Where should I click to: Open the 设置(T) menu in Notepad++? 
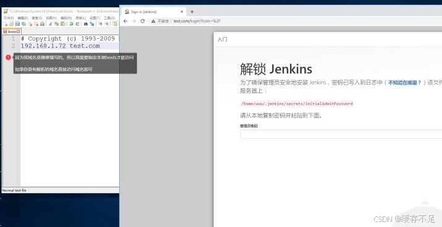94,18
